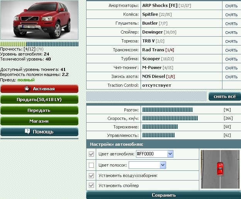Click Вероятность поломки машины: 2.2 text

click(34, 74)
